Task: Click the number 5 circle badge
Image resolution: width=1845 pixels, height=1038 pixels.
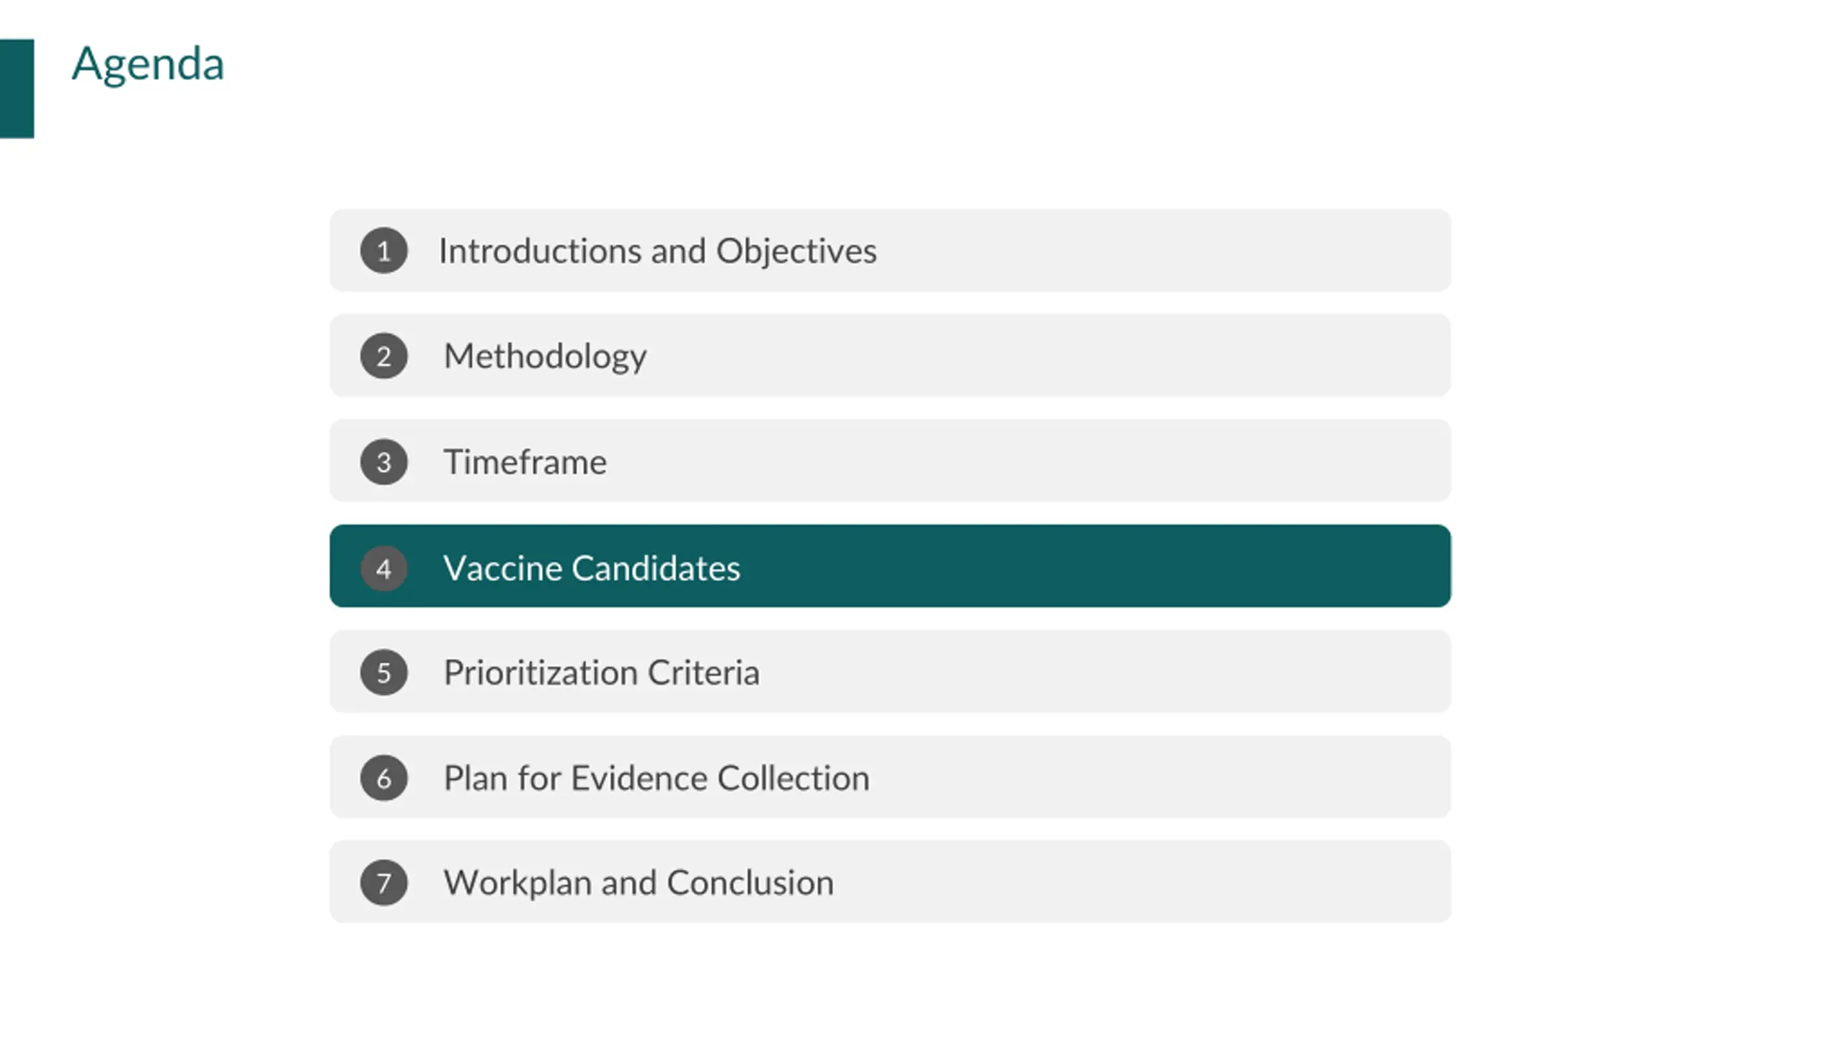Action: click(x=383, y=673)
